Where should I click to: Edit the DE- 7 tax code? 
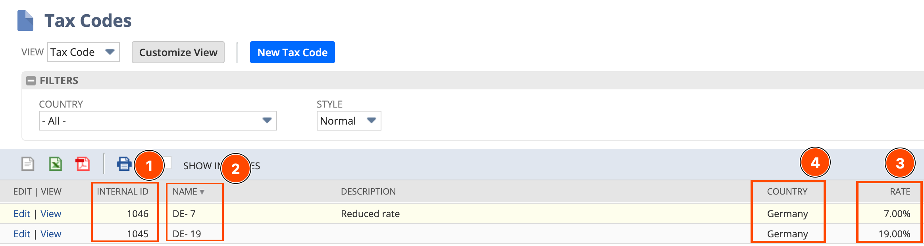(21, 214)
